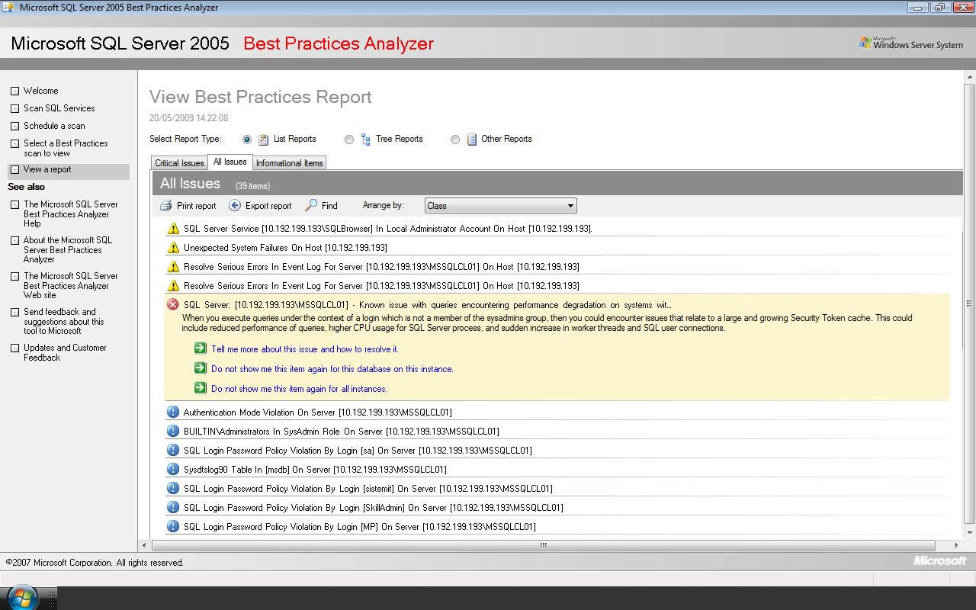This screenshot has height=610, width=976.
Task: Open Send feedback and suggestions link
Action: point(63,321)
